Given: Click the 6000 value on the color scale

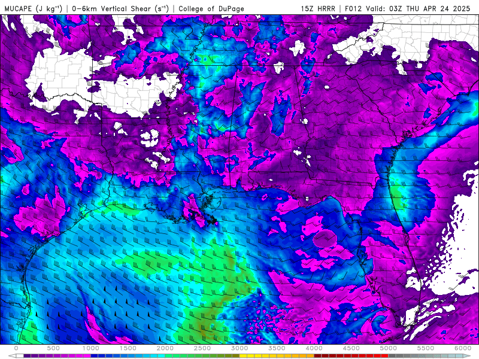Looking at the screenshot, I should (x=463, y=348).
